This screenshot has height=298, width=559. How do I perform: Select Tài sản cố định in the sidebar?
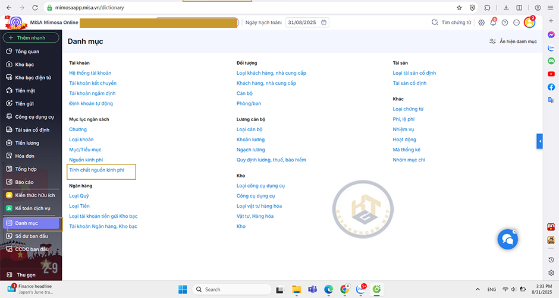click(x=32, y=130)
